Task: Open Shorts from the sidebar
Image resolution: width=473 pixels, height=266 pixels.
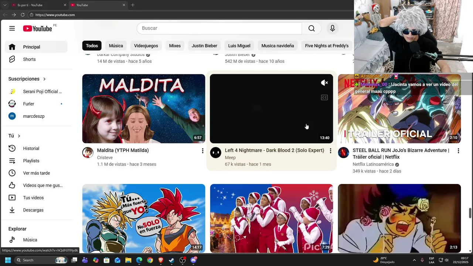Action: tap(36, 59)
